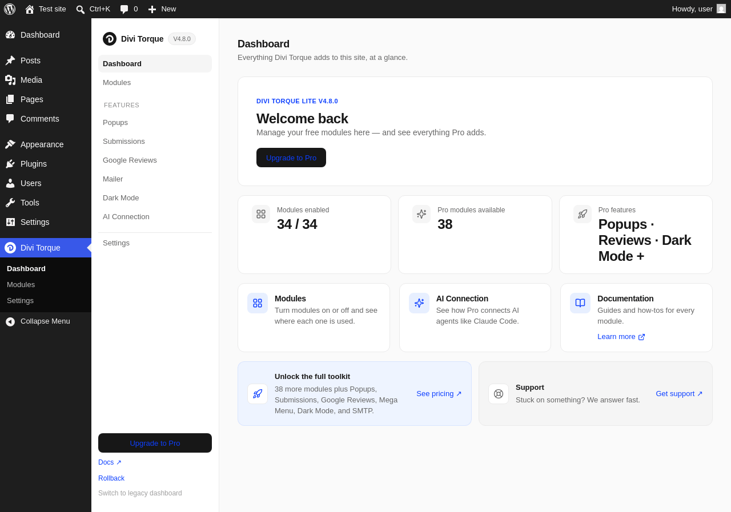The height and width of the screenshot is (512, 731).
Task: Click the AI Connection card sparkle icon
Action: [x=419, y=303]
